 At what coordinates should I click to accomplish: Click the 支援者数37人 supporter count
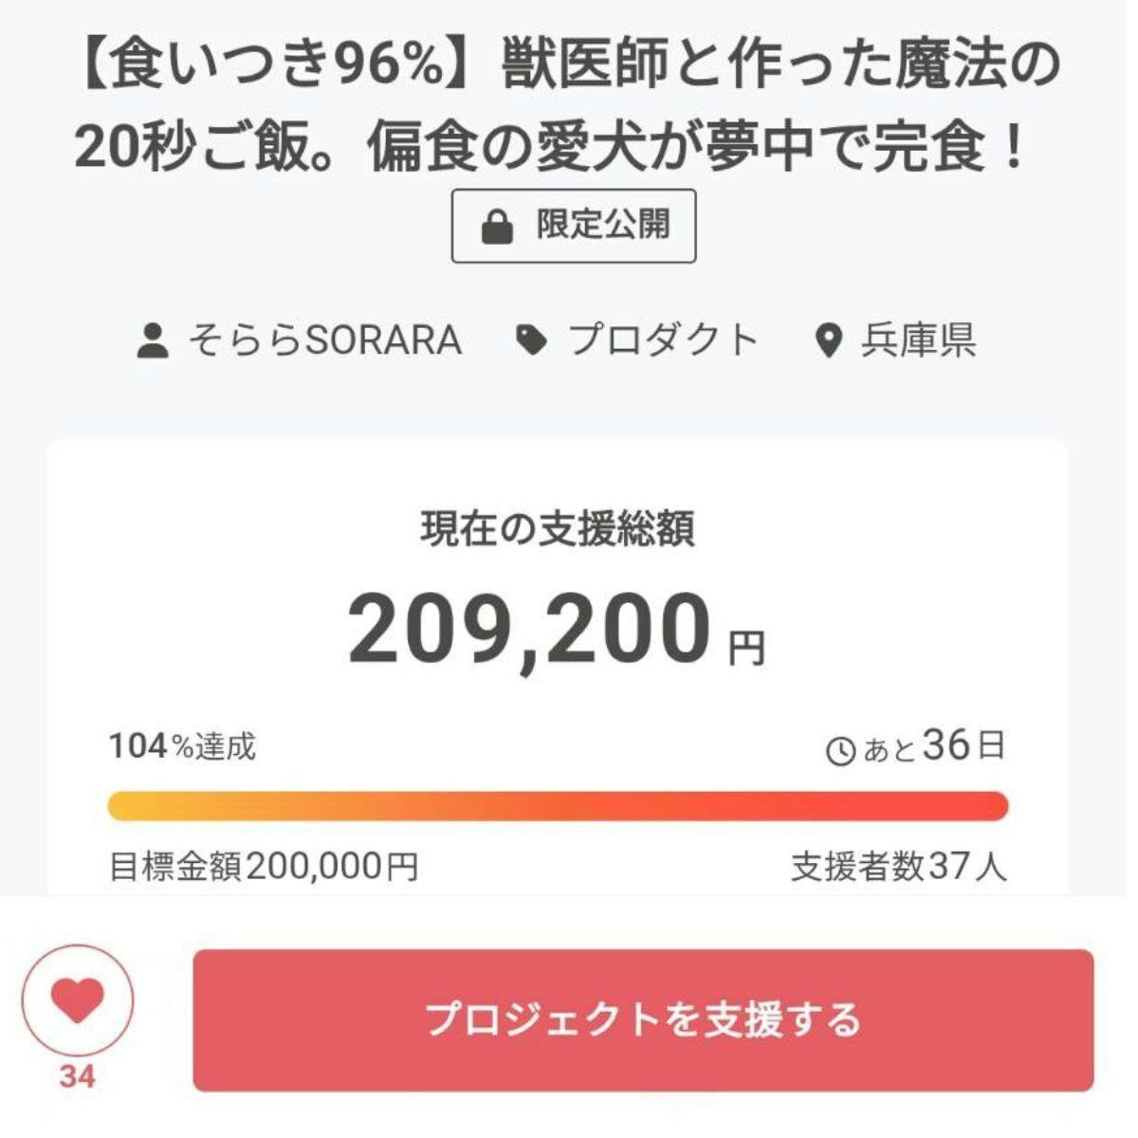pyautogui.click(x=898, y=867)
